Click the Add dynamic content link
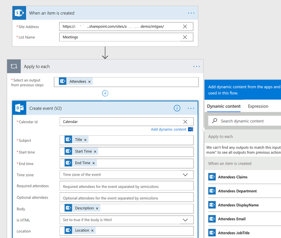The height and width of the screenshot is (238, 281). 169,130
